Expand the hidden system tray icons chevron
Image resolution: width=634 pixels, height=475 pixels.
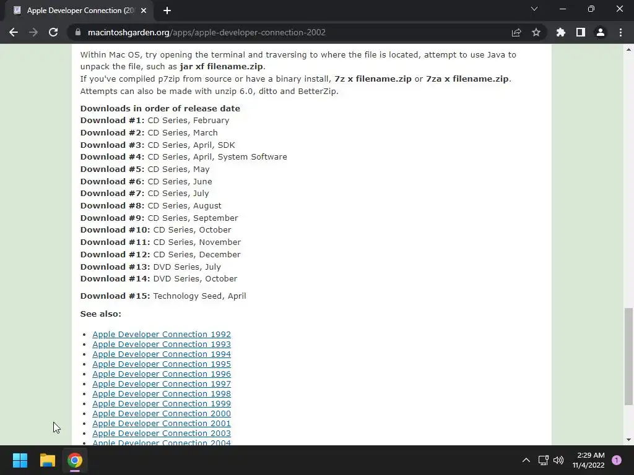tap(526, 460)
